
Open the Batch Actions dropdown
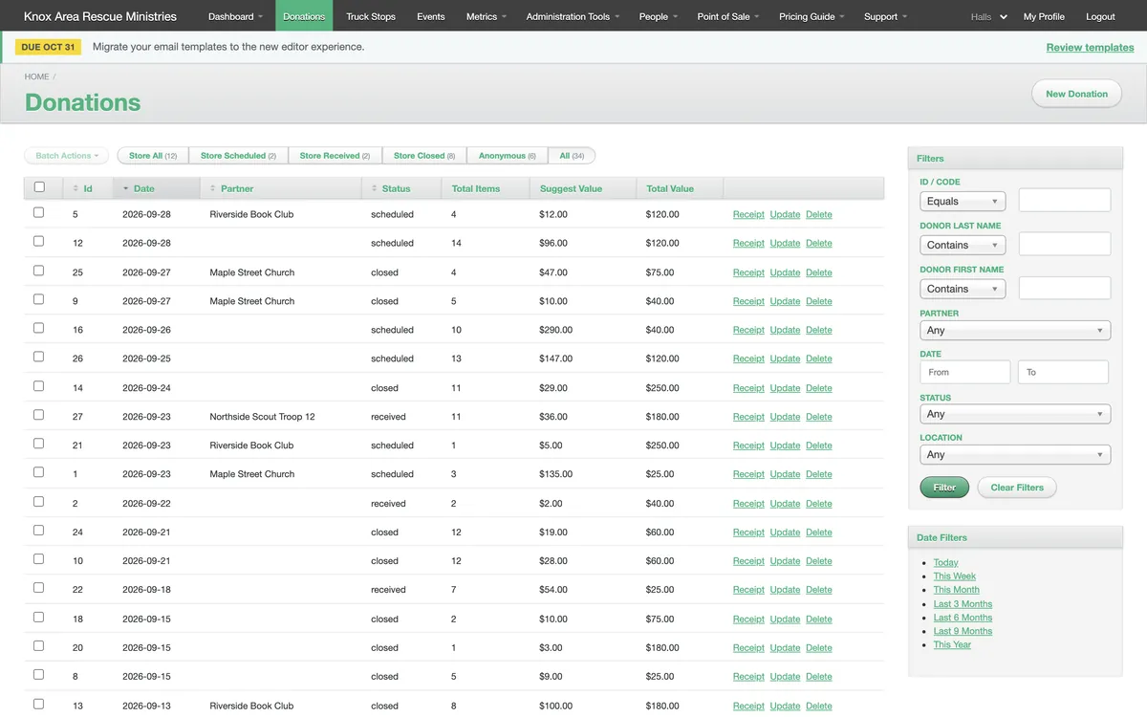coord(67,155)
